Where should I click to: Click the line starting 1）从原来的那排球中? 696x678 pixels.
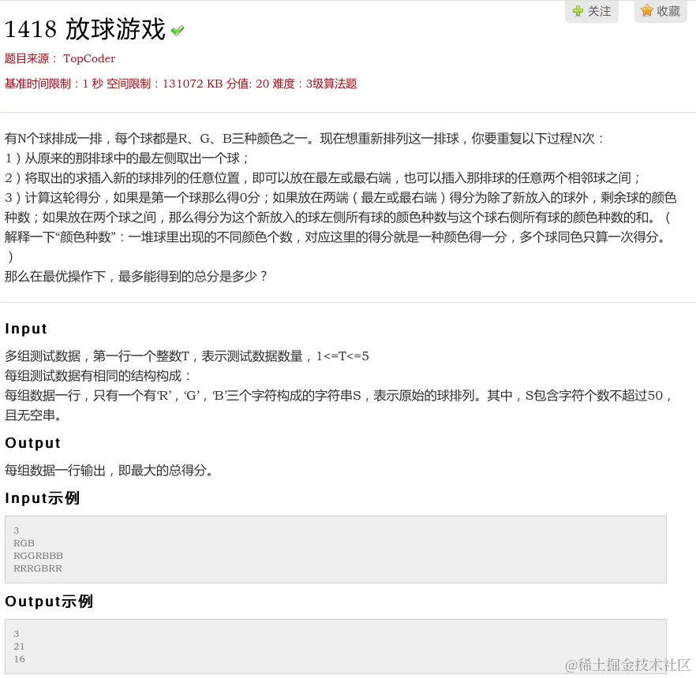tap(127, 158)
